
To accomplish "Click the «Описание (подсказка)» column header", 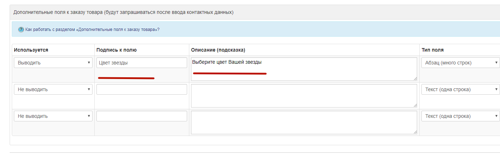I will click(218, 50).
